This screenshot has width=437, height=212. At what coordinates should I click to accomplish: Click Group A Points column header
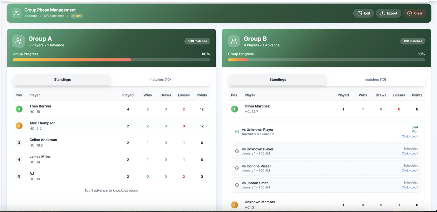(202, 95)
